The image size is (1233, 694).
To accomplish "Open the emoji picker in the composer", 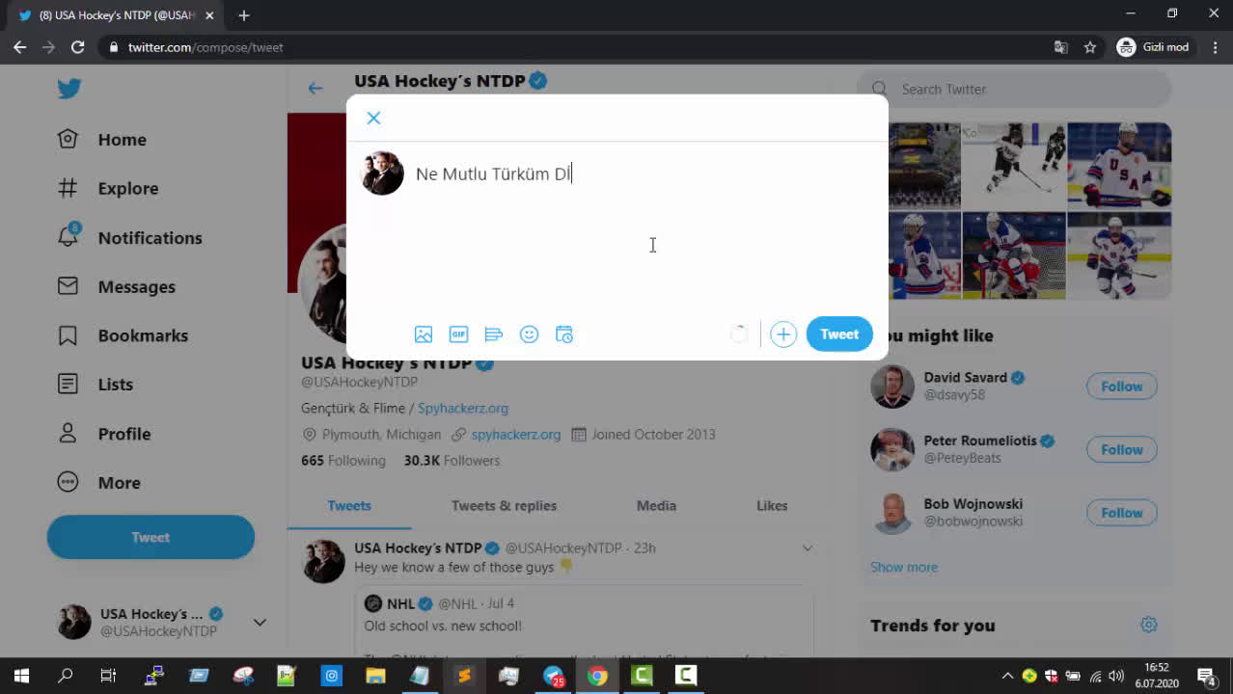I will pos(529,334).
